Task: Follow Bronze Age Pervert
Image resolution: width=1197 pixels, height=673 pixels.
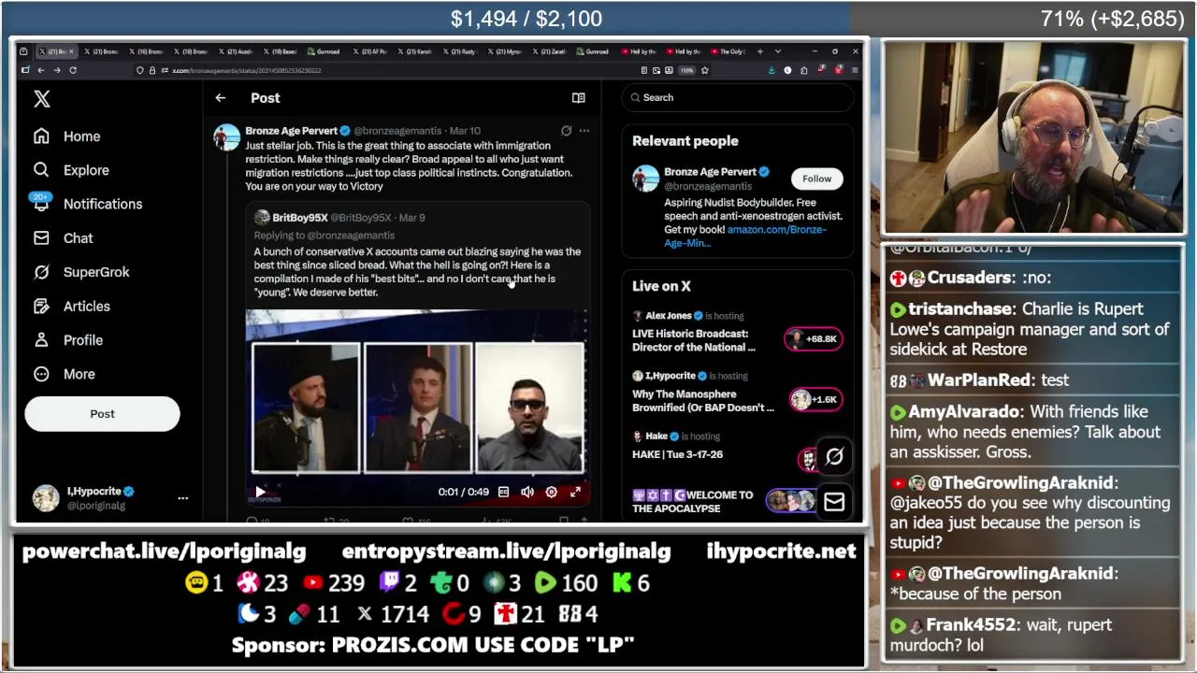Action: click(816, 179)
